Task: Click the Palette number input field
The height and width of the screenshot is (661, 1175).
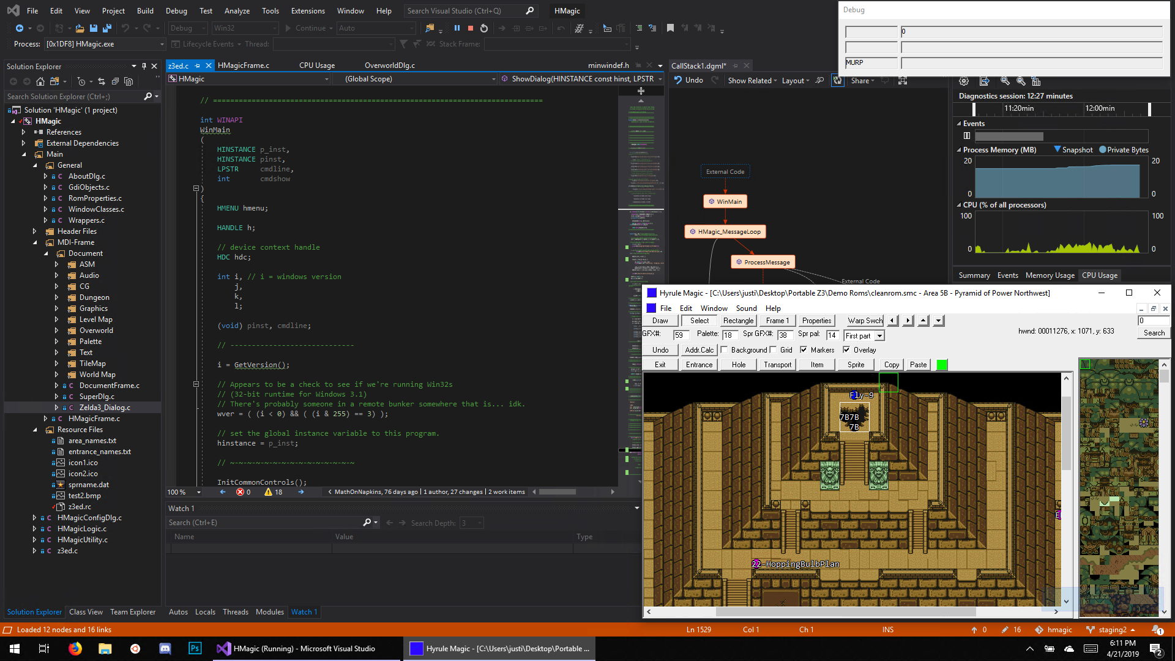Action: (729, 335)
